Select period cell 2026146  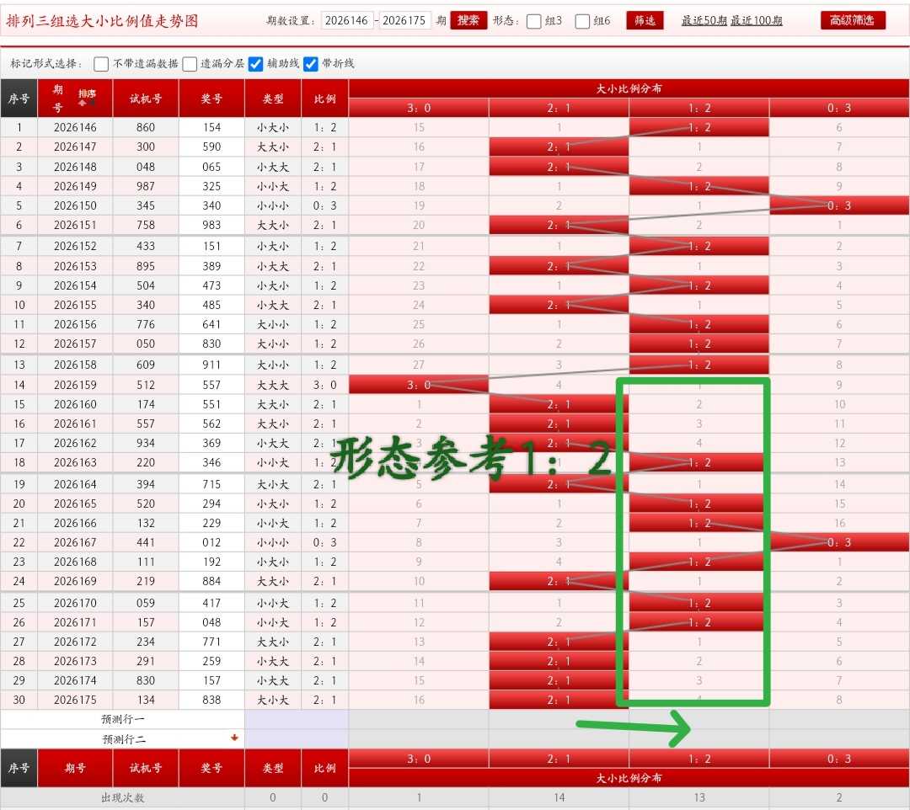[x=75, y=127]
